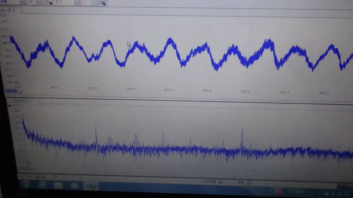Click the 150.0 label on the time axis
Viewport: 353px width, 198px height.
click(x=130, y=89)
